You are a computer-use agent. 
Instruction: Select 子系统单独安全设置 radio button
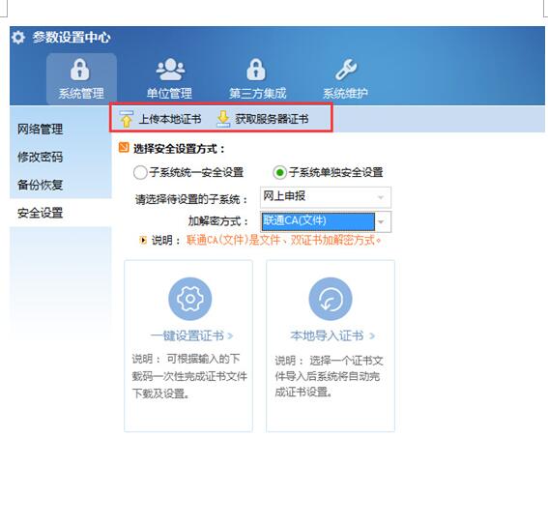click(x=279, y=173)
